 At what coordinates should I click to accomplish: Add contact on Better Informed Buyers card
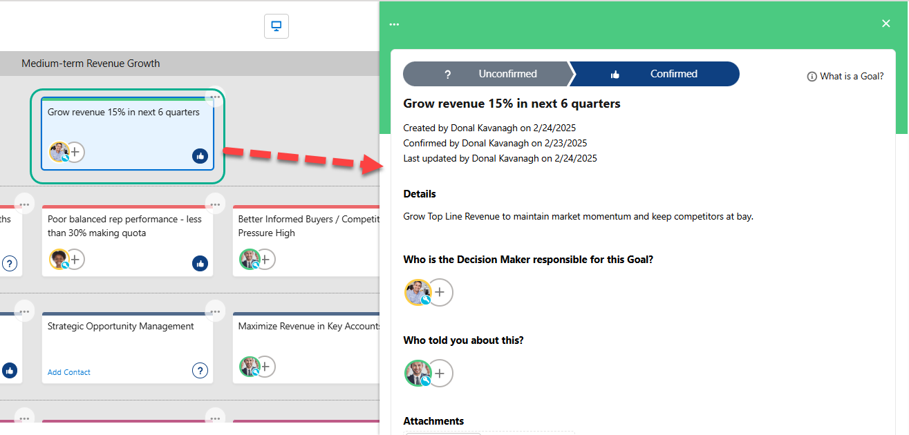pyautogui.click(x=265, y=260)
